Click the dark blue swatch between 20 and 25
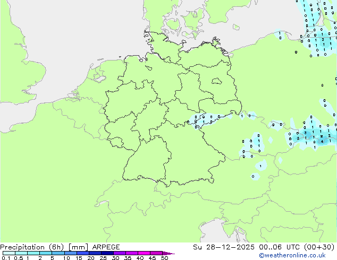The height and width of the screenshot is (260, 337). click(x=95, y=253)
